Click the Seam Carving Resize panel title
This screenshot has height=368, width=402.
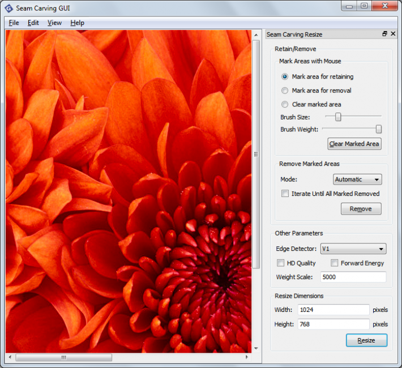pyautogui.click(x=294, y=35)
